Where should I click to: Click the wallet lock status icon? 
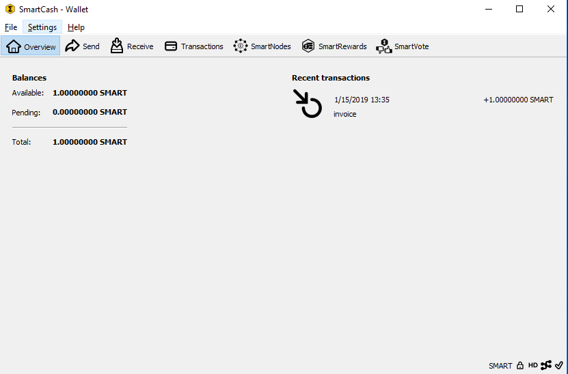(520, 365)
